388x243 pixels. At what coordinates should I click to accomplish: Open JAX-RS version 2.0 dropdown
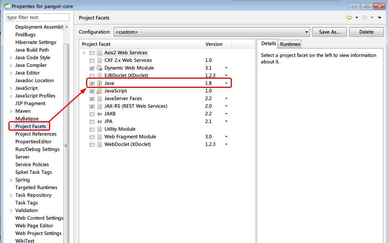coord(226,106)
